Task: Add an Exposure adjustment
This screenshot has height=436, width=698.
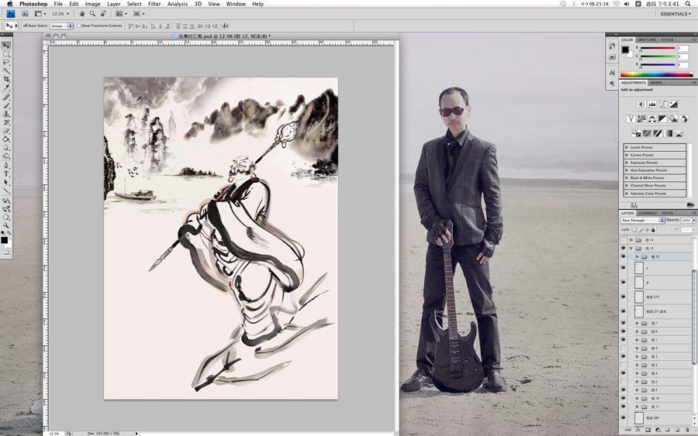Action: [x=673, y=104]
